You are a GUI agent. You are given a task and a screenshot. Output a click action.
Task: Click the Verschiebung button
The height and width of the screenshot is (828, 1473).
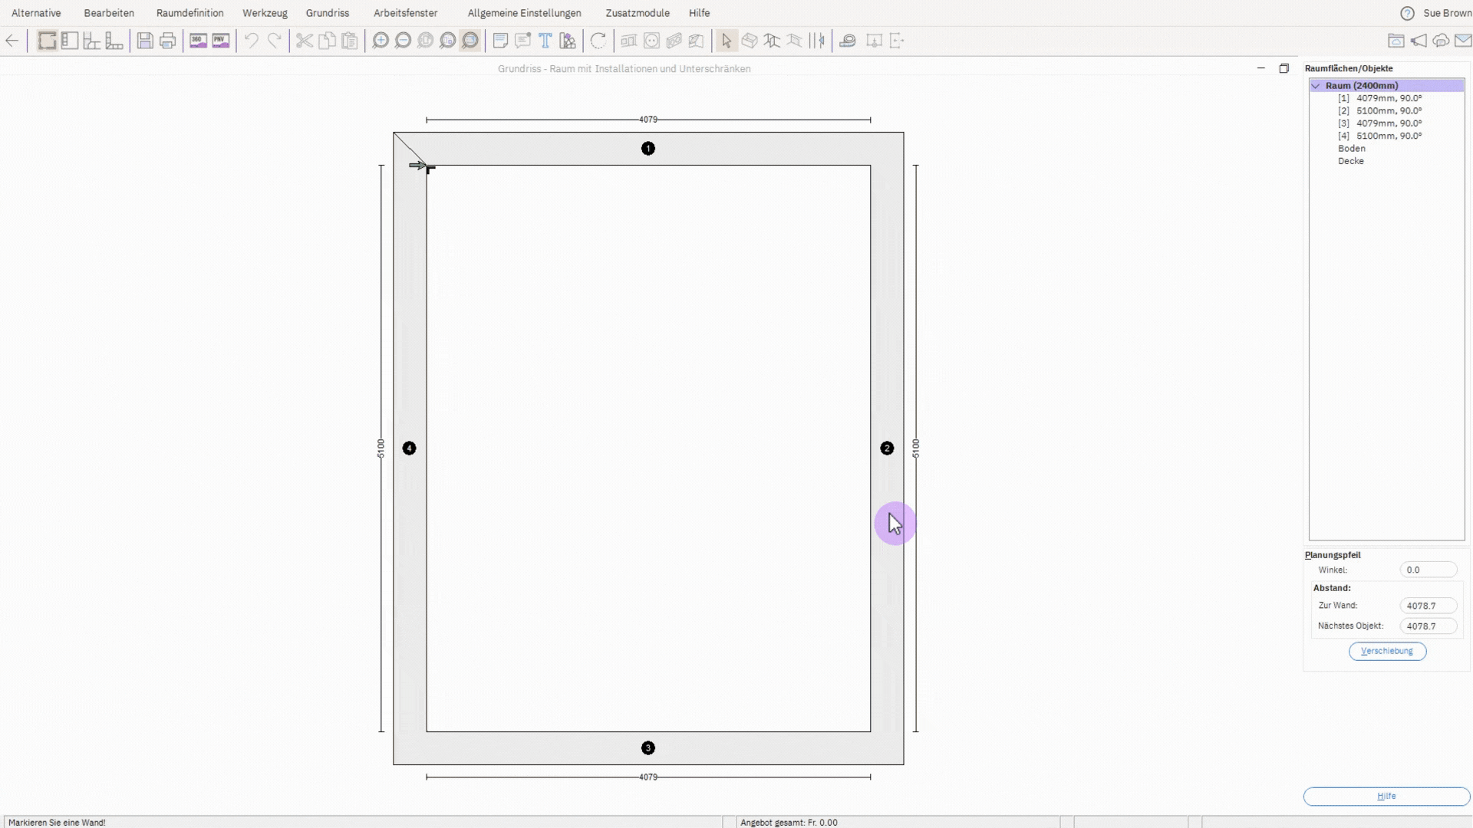tap(1387, 651)
